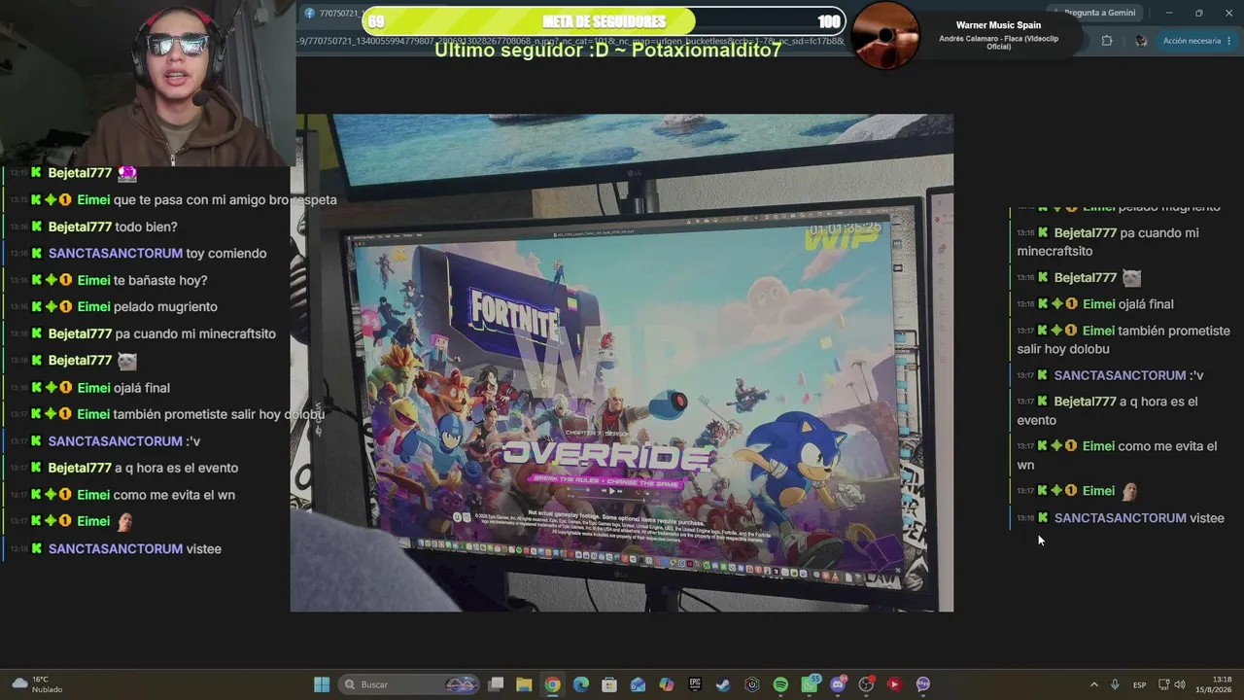The width and height of the screenshot is (1244, 700).
Task: Open the red play-button app in the taskbar
Action: (894, 684)
